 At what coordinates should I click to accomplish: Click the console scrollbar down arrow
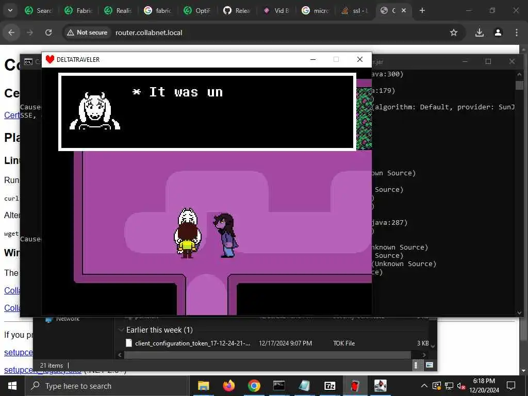(x=519, y=312)
